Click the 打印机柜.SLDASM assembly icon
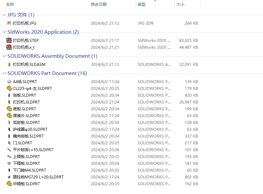 tap(9, 65)
